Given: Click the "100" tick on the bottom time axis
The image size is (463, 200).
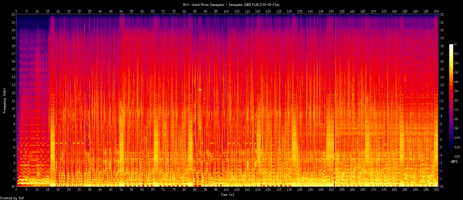Looking at the screenshot, I should (226, 190).
